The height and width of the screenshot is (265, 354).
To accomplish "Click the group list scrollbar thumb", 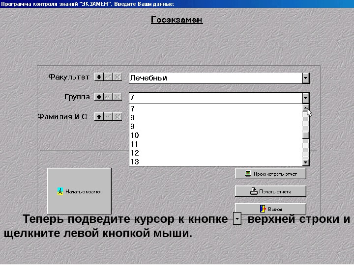I will point(306,135).
